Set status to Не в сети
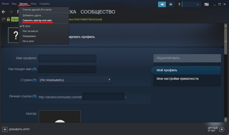 pyautogui.click(x=28, y=41)
